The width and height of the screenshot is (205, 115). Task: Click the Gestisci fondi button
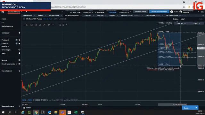141,11
